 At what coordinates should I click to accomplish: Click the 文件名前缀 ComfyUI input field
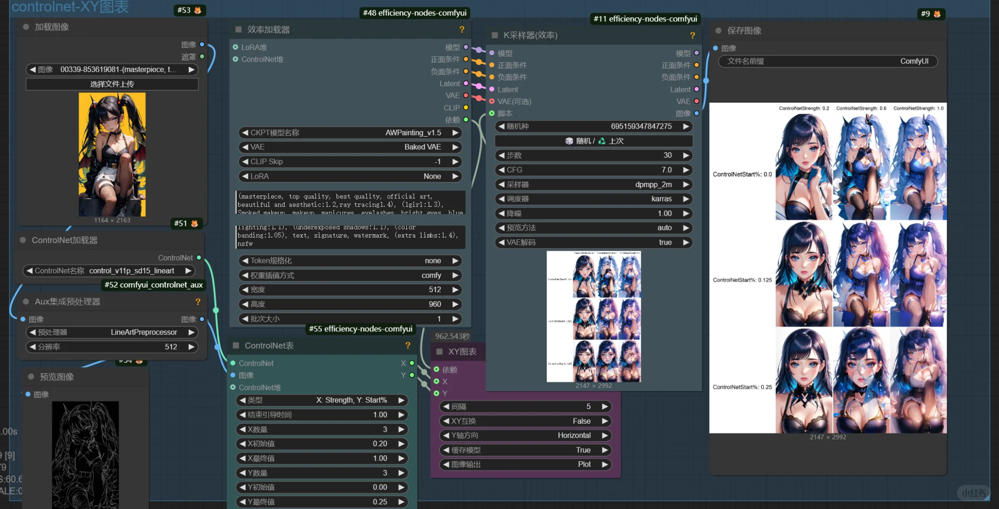point(827,61)
